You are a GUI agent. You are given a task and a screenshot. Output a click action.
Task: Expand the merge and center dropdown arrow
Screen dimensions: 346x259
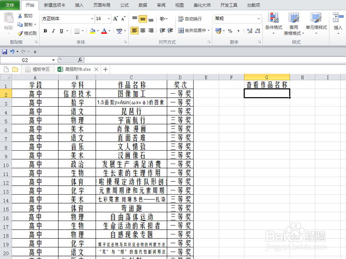[208, 31]
